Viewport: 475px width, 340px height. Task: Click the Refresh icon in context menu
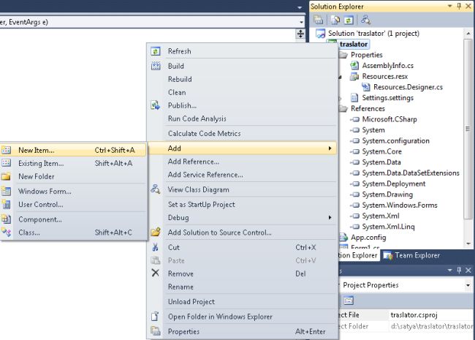pos(156,51)
